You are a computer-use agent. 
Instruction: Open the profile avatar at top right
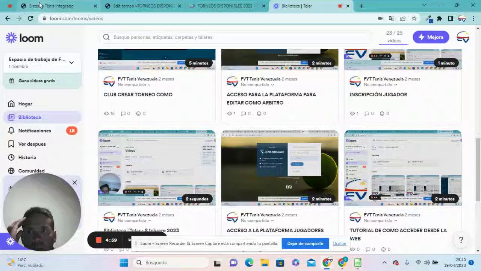(x=463, y=37)
